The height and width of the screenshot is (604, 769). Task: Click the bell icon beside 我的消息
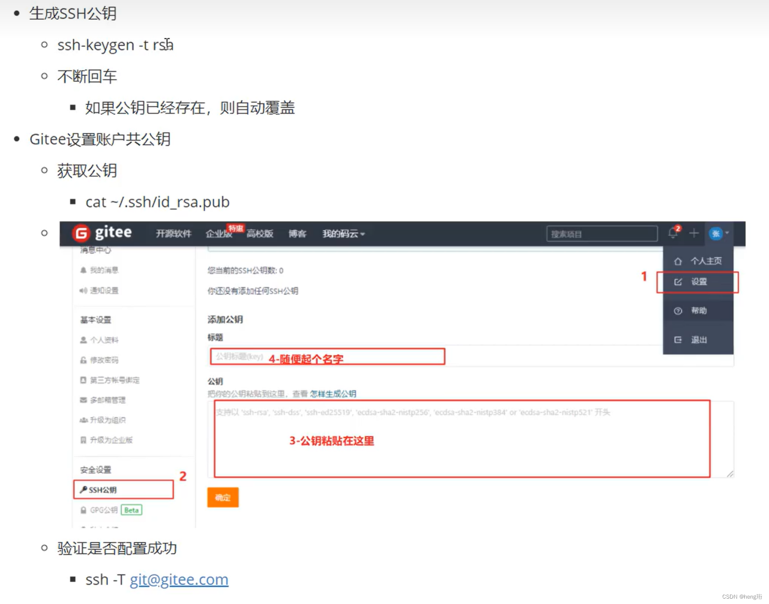(x=83, y=270)
